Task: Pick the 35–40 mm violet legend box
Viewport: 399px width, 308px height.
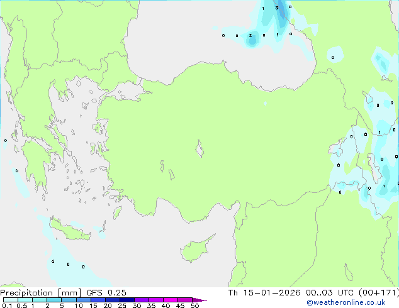Action: 155,300
